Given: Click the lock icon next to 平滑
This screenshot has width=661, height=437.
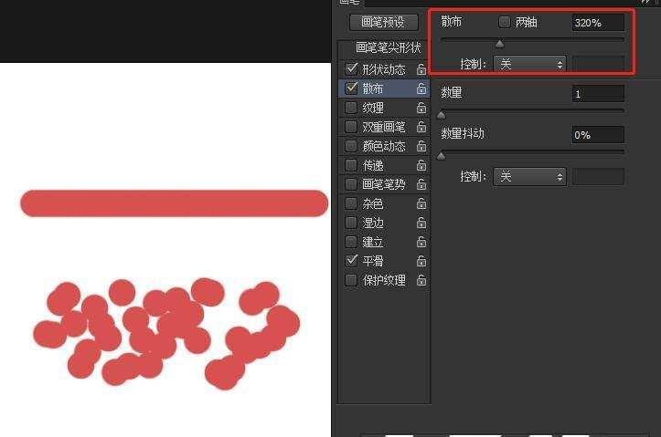Looking at the screenshot, I should tap(421, 261).
